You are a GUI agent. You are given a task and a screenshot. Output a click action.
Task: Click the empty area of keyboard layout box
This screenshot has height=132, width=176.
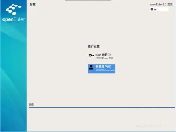pos(163,9)
